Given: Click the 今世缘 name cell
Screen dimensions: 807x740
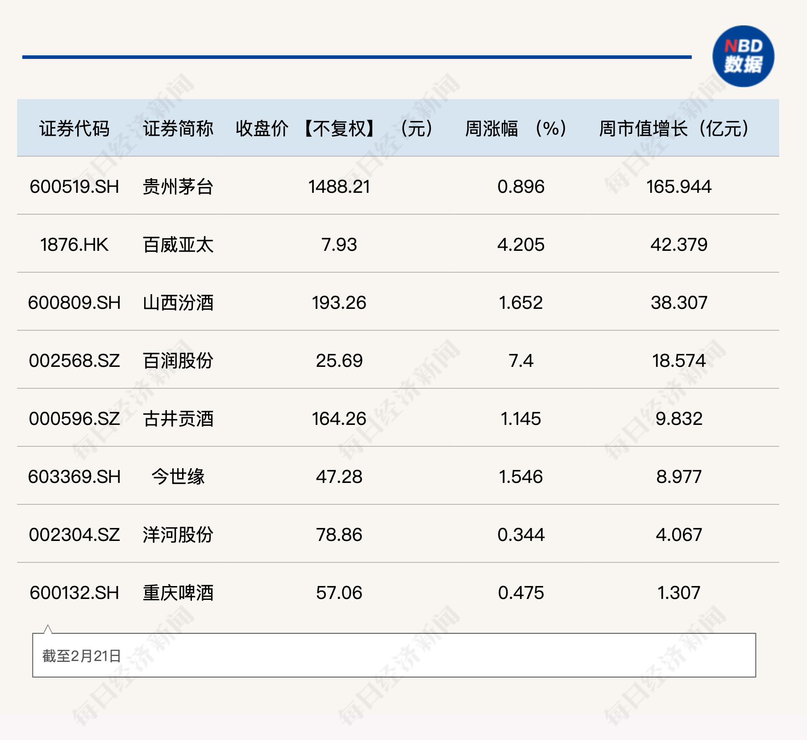Looking at the screenshot, I should pos(178,477).
